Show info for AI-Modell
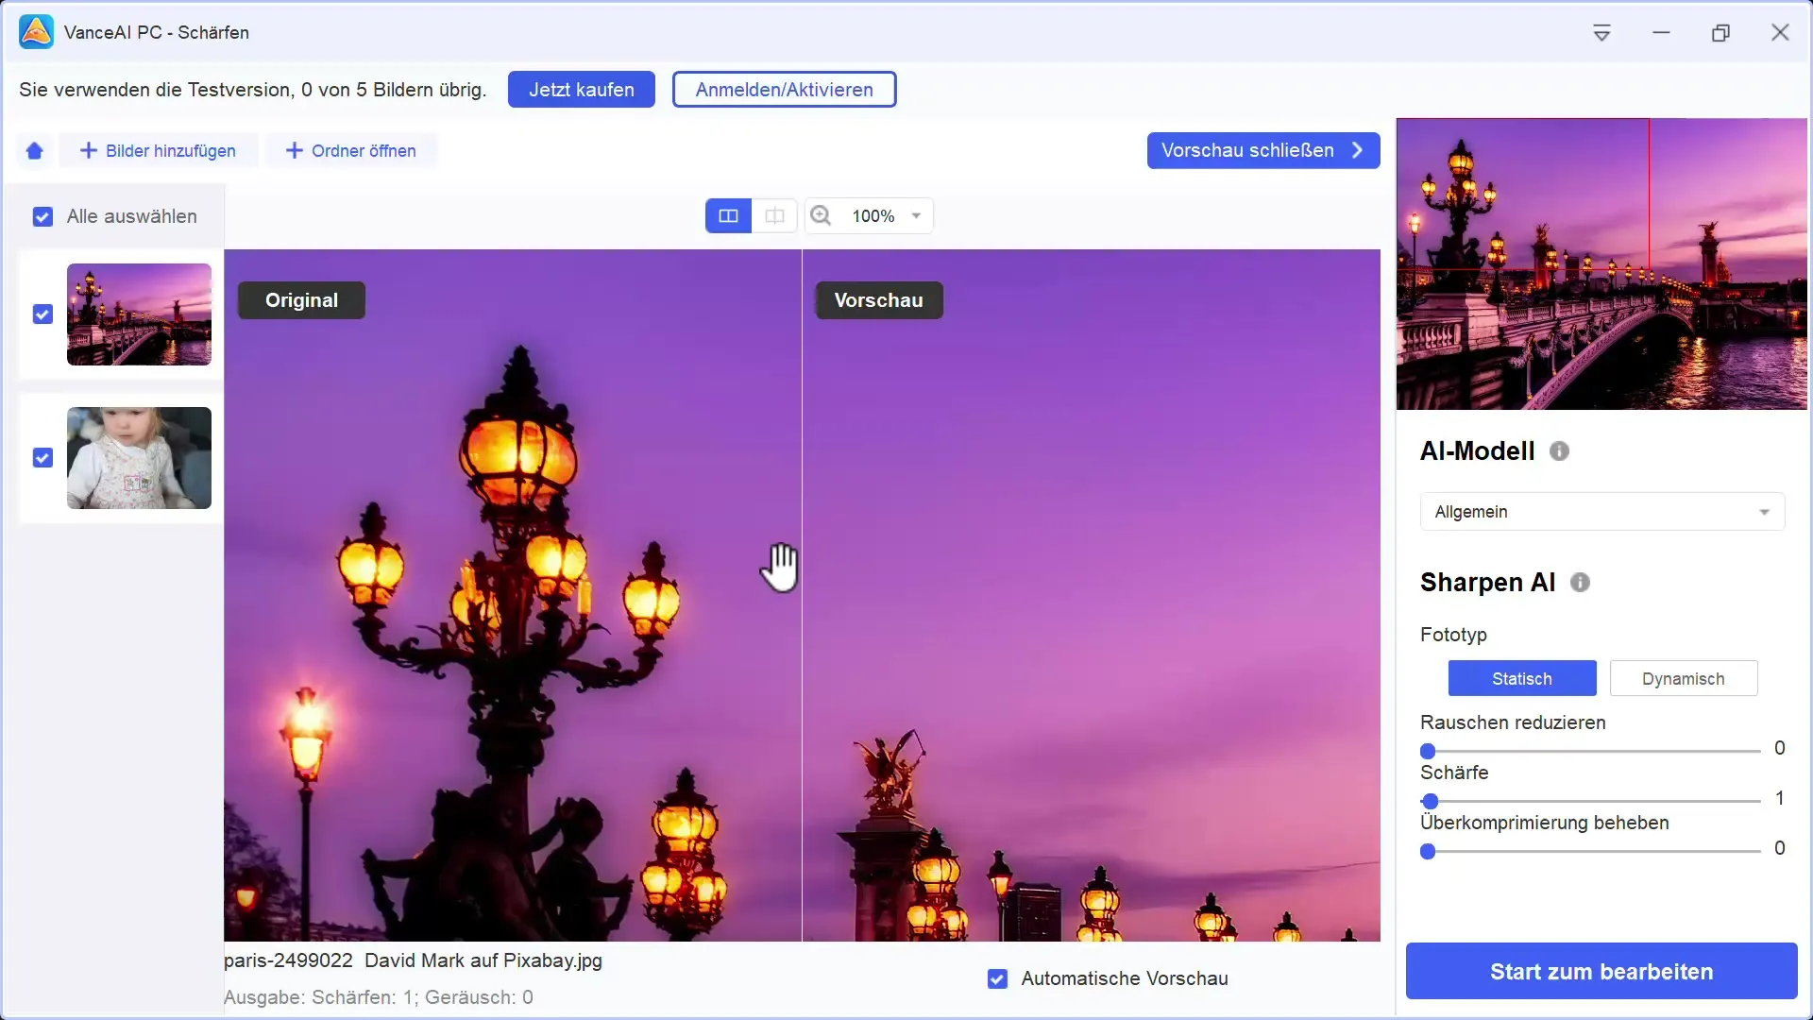The image size is (1813, 1020). (1559, 451)
